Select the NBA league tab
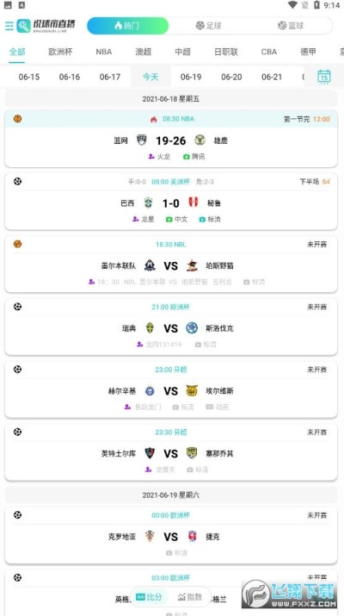The height and width of the screenshot is (616, 344). (x=103, y=52)
